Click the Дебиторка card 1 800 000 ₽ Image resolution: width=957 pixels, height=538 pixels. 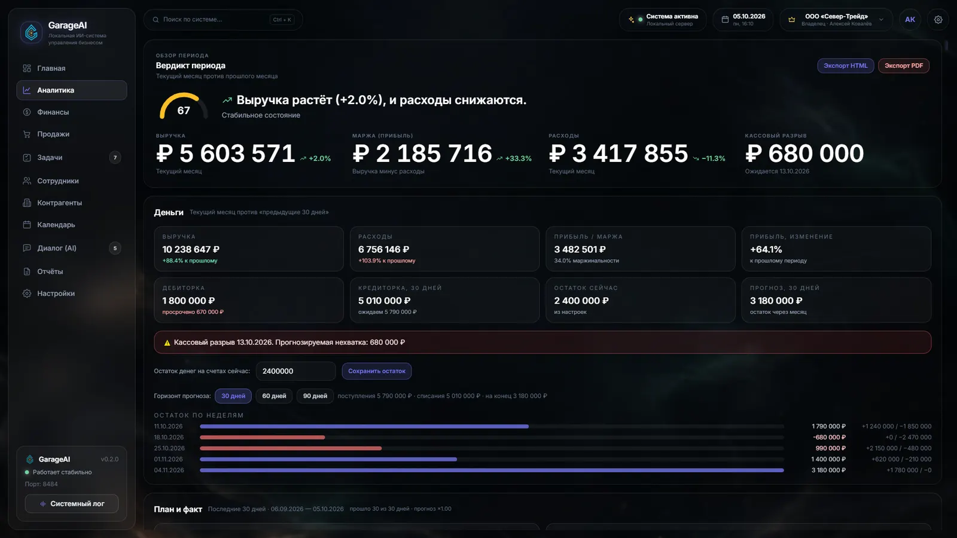(x=249, y=300)
